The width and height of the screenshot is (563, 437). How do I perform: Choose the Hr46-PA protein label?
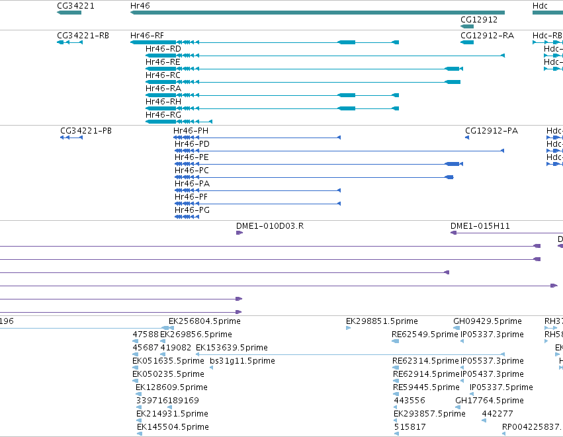(x=192, y=184)
